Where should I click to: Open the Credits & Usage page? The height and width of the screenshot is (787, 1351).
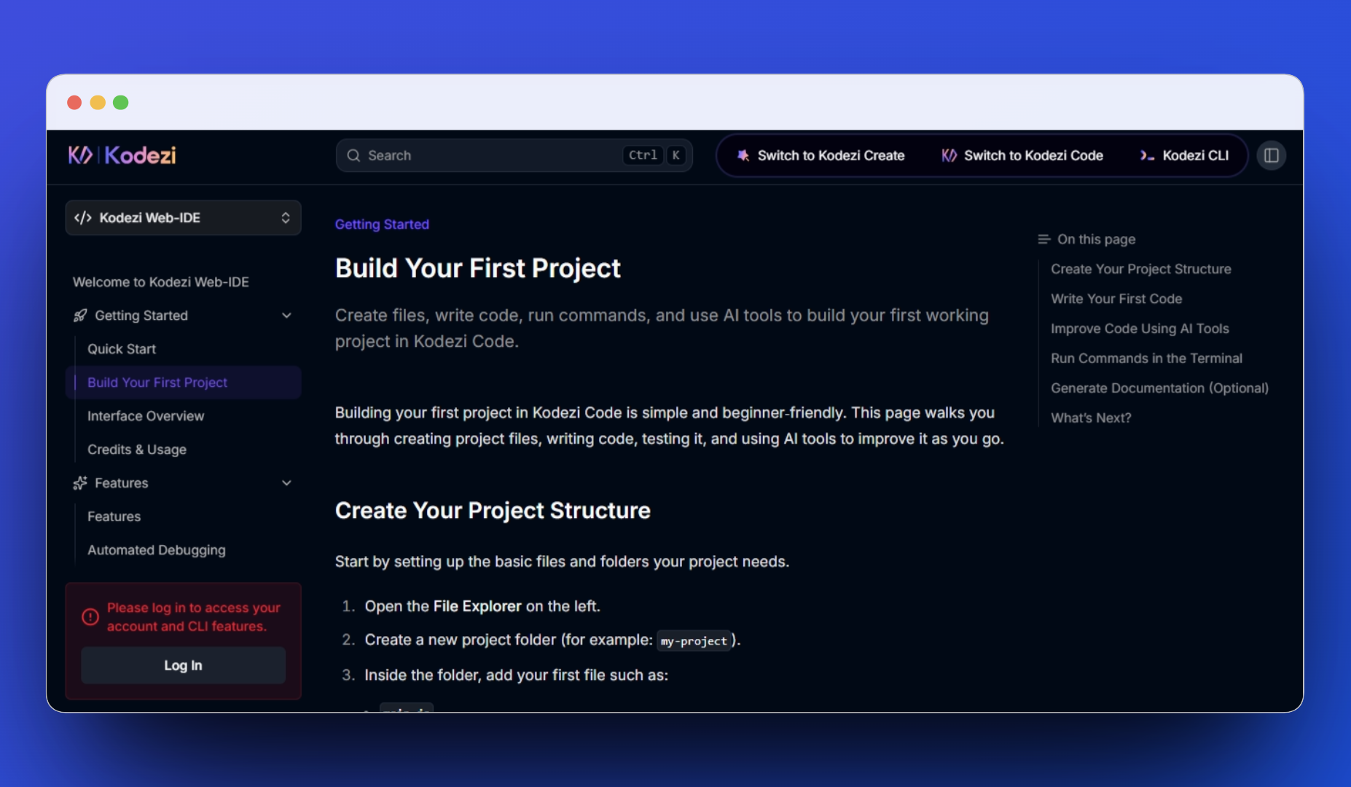click(x=137, y=450)
